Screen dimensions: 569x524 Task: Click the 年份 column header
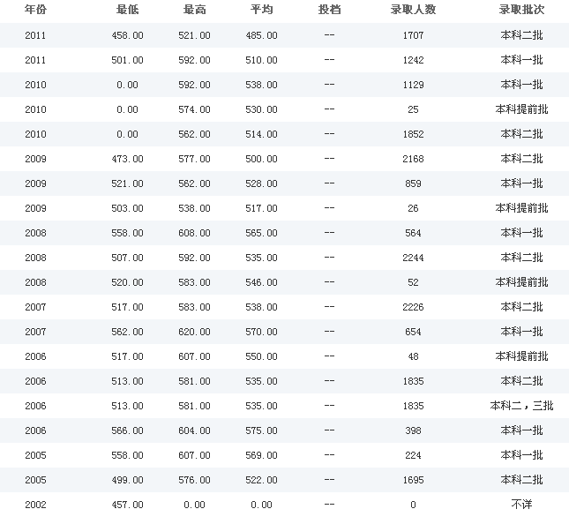click(x=35, y=10)
